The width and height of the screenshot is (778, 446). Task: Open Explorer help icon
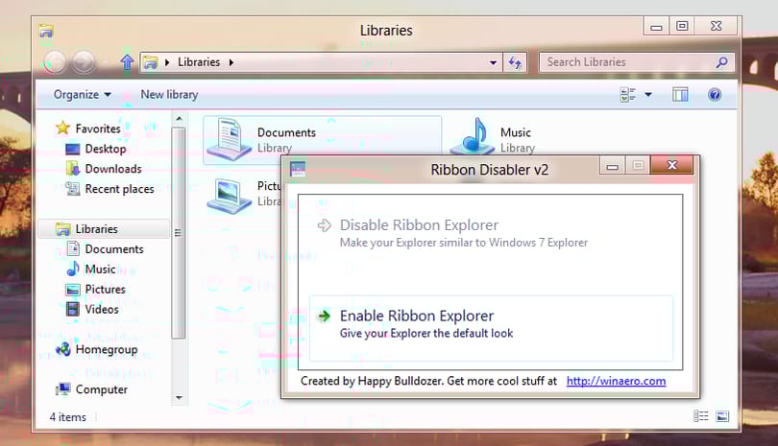[715, 94]
